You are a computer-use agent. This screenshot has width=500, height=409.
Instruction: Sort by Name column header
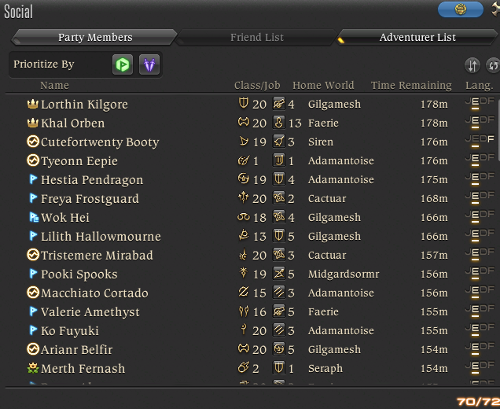54,85
